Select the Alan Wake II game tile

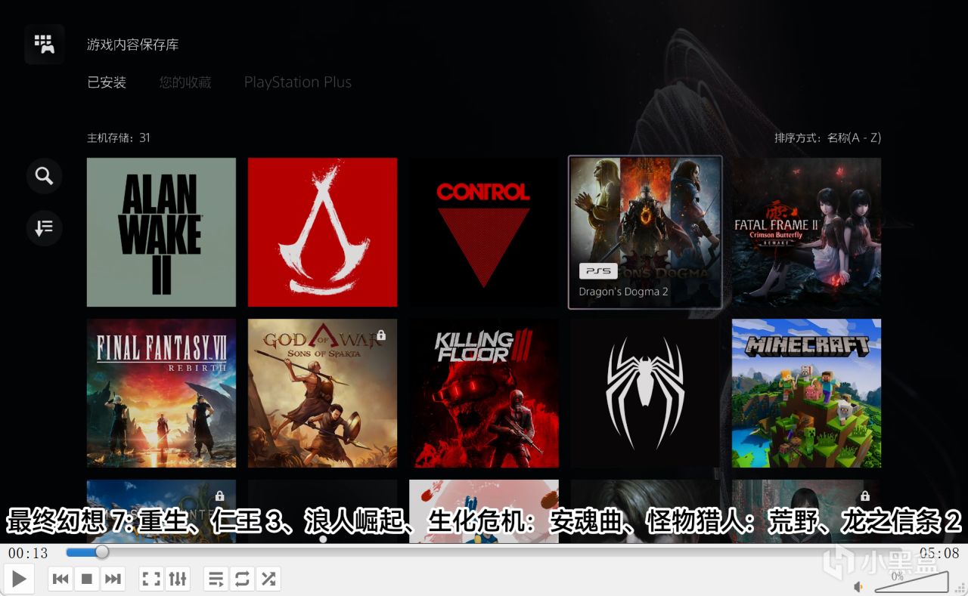point(161,232)
